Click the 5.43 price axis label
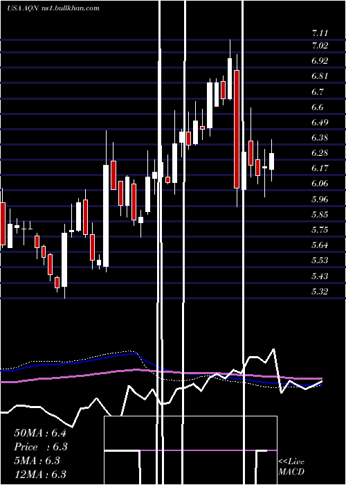The image size is (346, 485). tap(320, 276)
